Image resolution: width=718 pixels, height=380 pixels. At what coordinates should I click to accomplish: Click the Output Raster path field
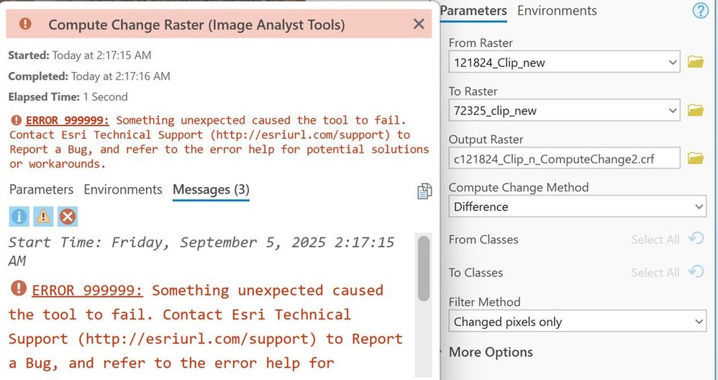(564, 158)
